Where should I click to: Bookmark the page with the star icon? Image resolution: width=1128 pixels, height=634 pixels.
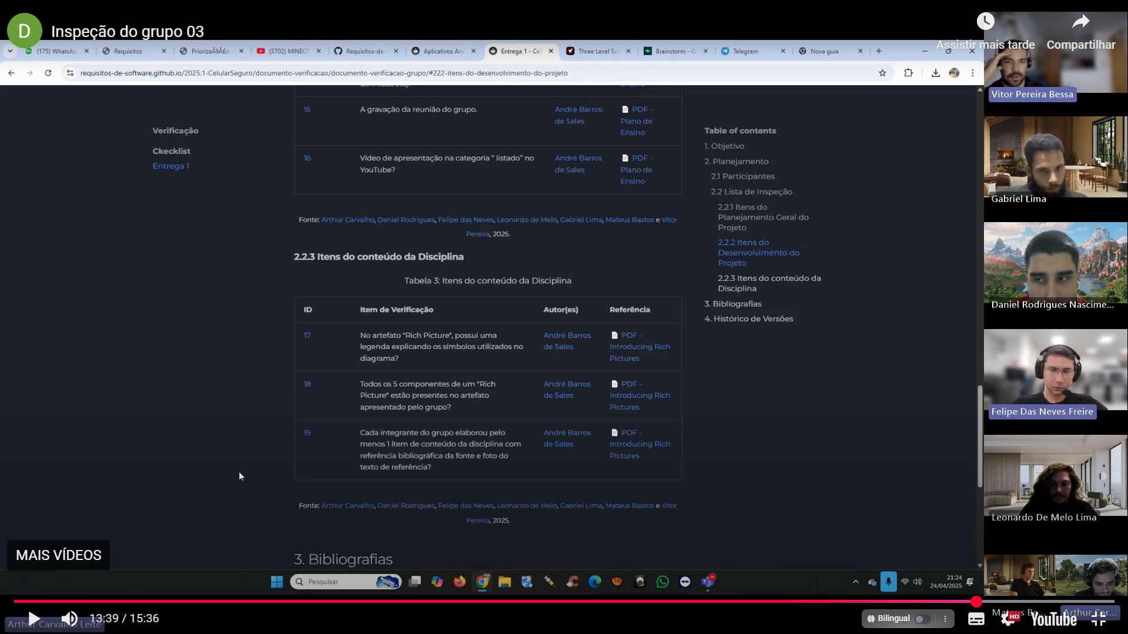coord(882,73)
